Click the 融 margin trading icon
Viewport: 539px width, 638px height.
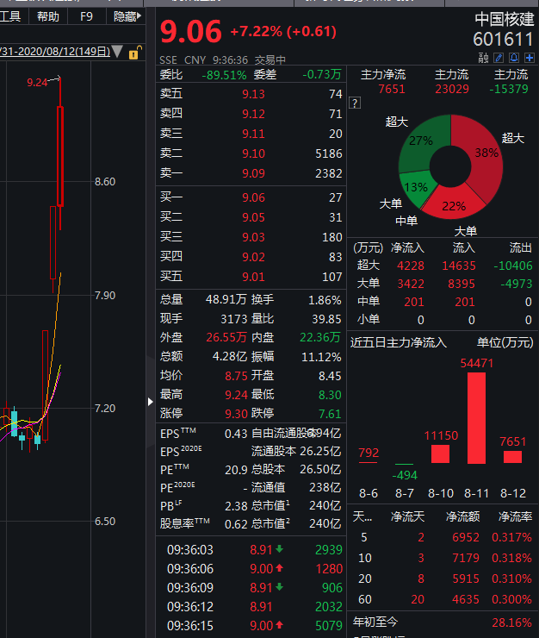click(x=484, y=58)
